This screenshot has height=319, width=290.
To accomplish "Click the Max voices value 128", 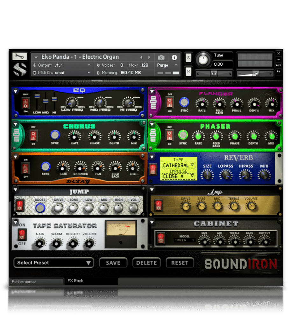I will (145, 65).
